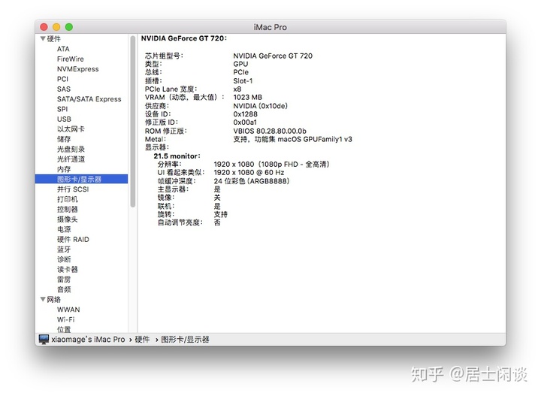541x396 pixels.
Task: Click 硬件 in the bottom path bar
Action: (x=142, y=340)
